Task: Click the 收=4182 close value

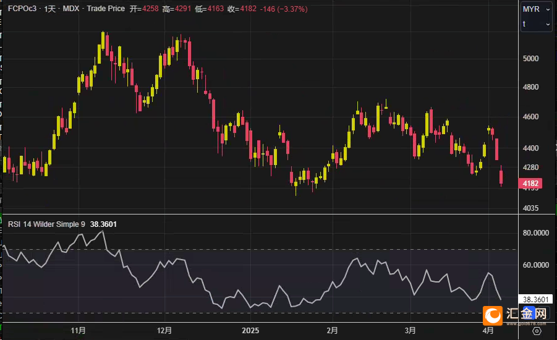Action: click(x=242, y=9)
